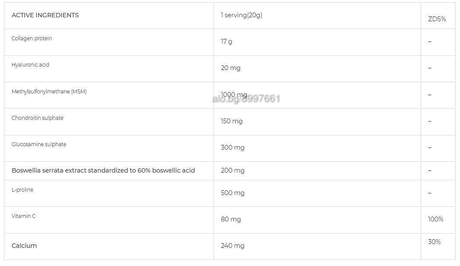Click the 17 g collagen amount
The height and width of the screenshot is (266, 460).
(x=227, y=42)
